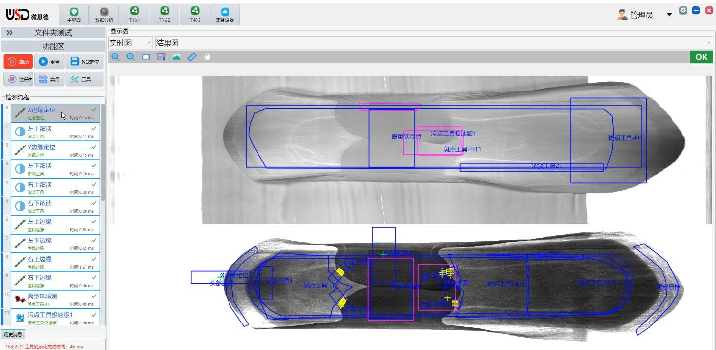
Task: Select the 左上边缘 detection step
Action: click(55, 225)
